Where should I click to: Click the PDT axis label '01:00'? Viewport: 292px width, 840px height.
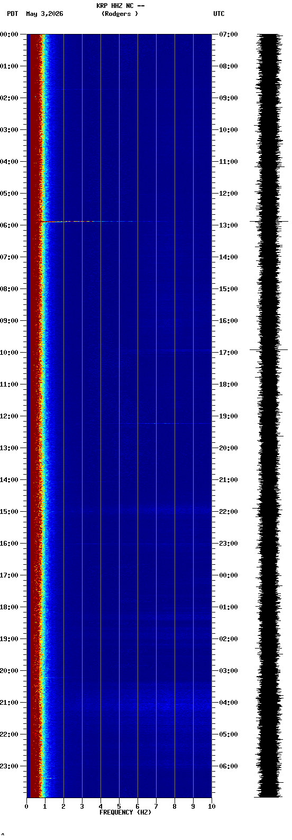[9, 66]
